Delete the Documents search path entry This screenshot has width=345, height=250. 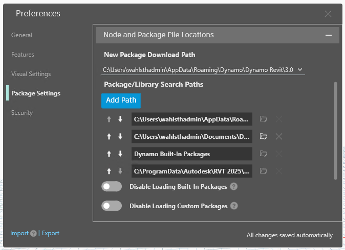pos(279,136)
